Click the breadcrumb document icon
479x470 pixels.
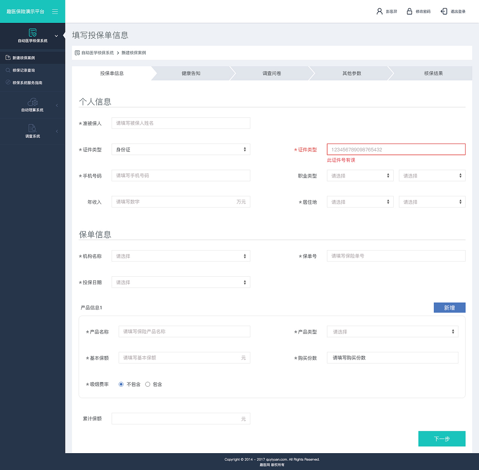coord(77,53)
